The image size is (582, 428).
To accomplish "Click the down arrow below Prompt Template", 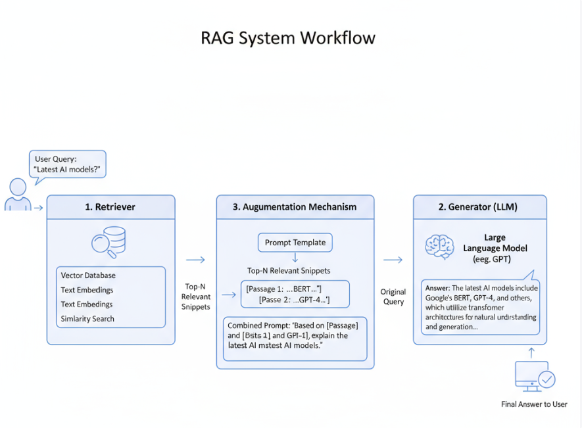I will click(x=295, y=258).
